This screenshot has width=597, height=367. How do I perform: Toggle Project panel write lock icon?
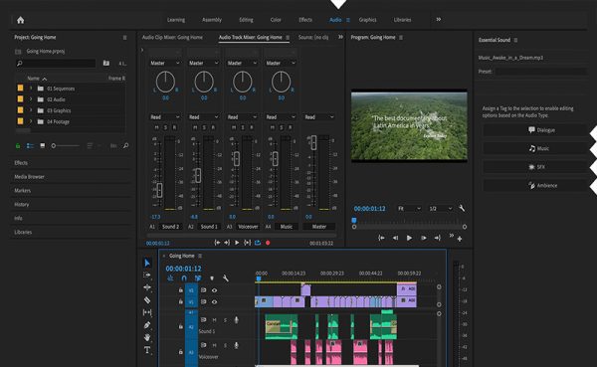tap(18, 146)
